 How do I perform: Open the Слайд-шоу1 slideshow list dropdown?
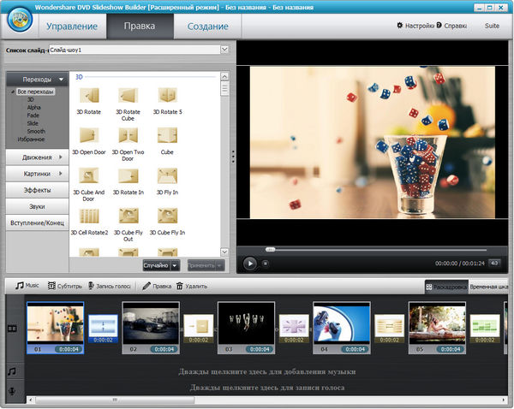coord(224,50)
